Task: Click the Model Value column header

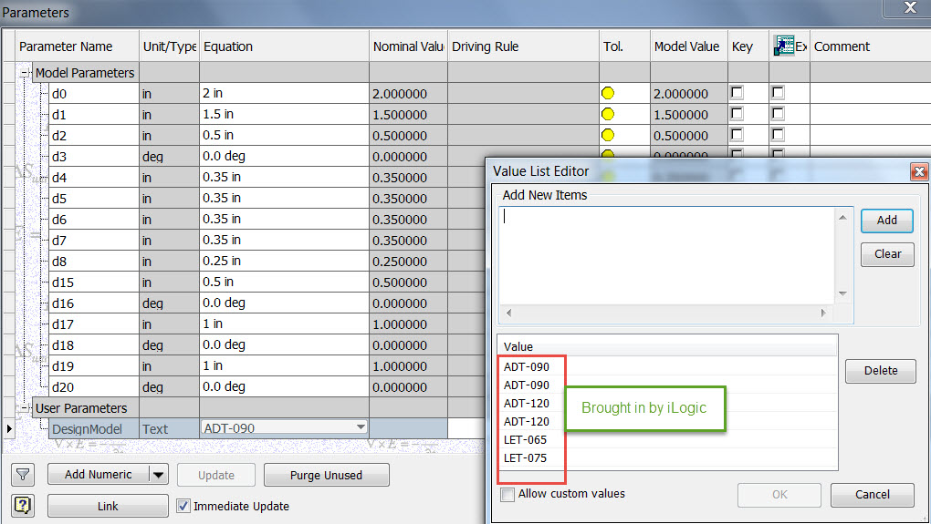Action: click(689, 46)
